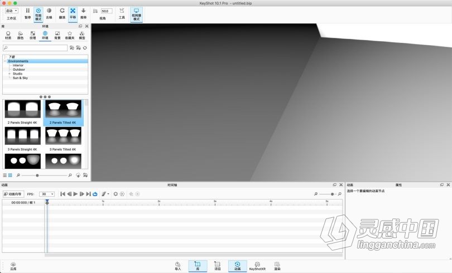Step forward one frame

(82, 194)
